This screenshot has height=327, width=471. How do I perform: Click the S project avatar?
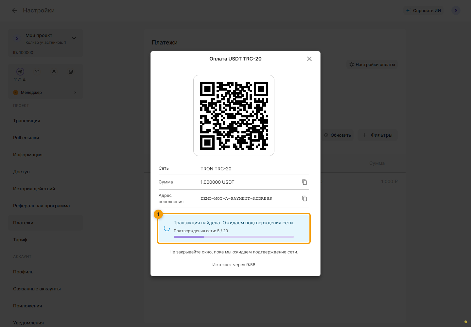coord(17,38)
